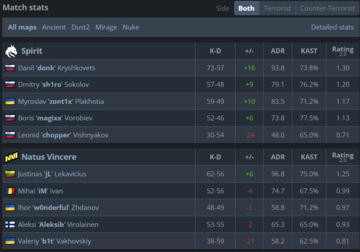Click the Spirit team logo icon
Image resolution: width=360 pixels, height=252 pixels.
coord(11,51)
